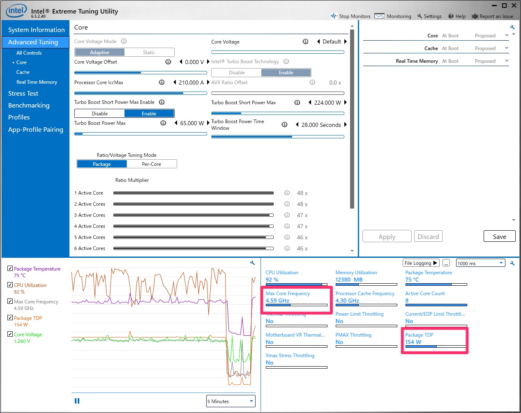Click the Intel logo
521x413 pixels.
click(x=16, y=11)
